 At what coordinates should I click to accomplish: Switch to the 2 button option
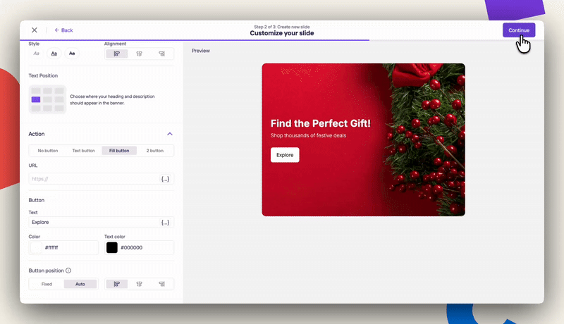tap(154, 151)
